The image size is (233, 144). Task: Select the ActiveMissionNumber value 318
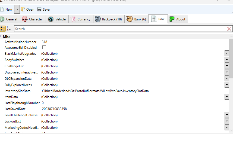click(45, 42)
